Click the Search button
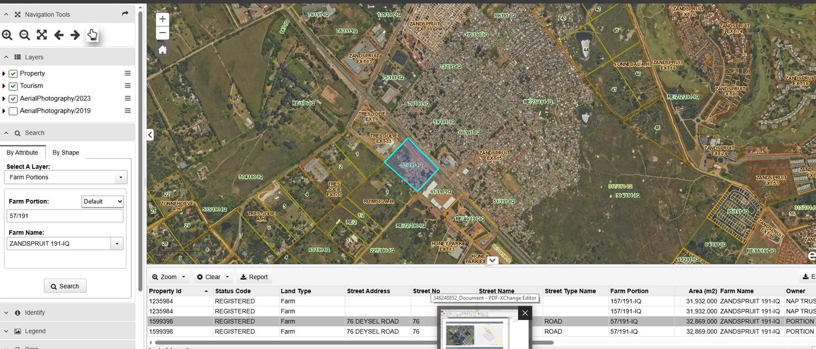The image size is (816, 349). point(65,286)
